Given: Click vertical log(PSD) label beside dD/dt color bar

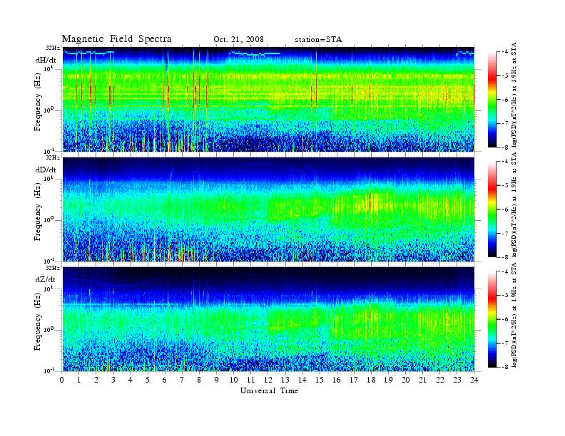Looking at the screenshot, I should click(514, 204).
